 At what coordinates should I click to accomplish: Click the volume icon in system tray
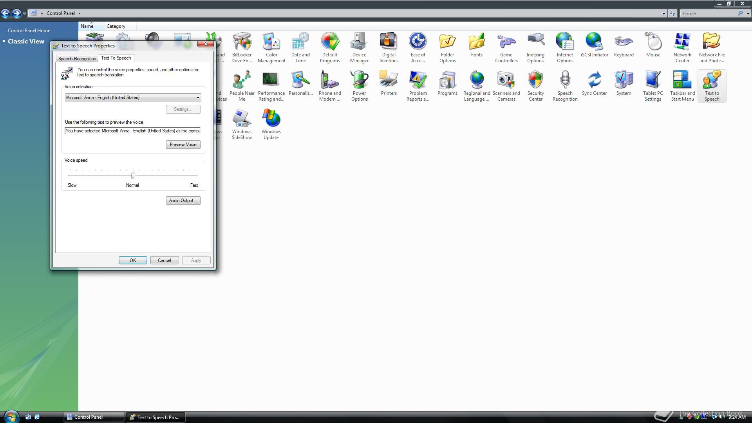722,417
